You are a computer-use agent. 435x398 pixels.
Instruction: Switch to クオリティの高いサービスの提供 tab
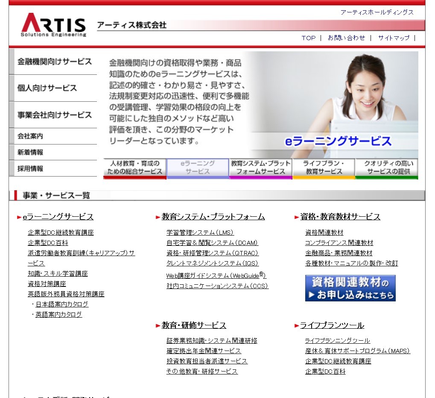pyautogui.click(x=387, y=168)
